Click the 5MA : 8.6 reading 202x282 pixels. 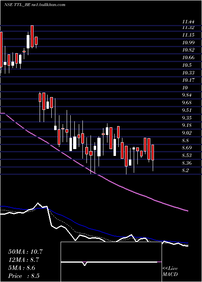(22, 268)
